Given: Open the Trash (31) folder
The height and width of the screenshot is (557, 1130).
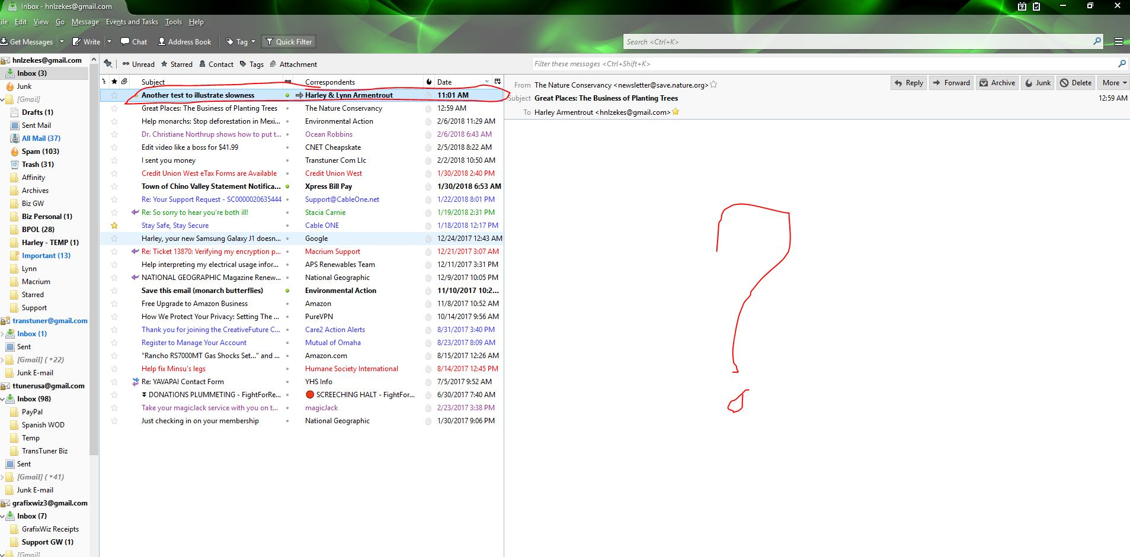Looking at the screenshot, I should coord(38,165).
